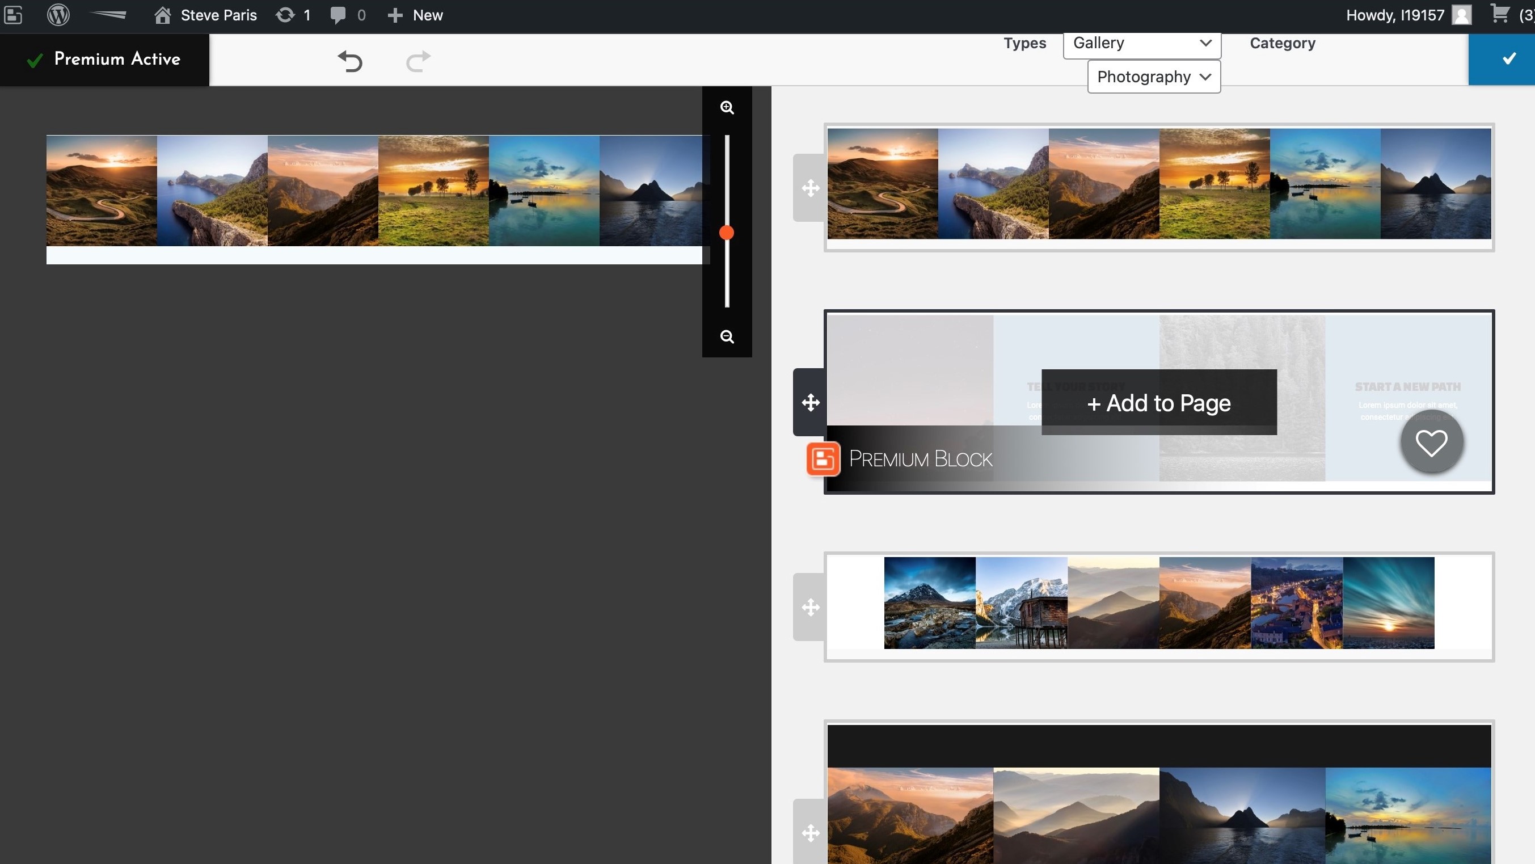
Task: Zoom in on the page preview
Action: (727, 108)
